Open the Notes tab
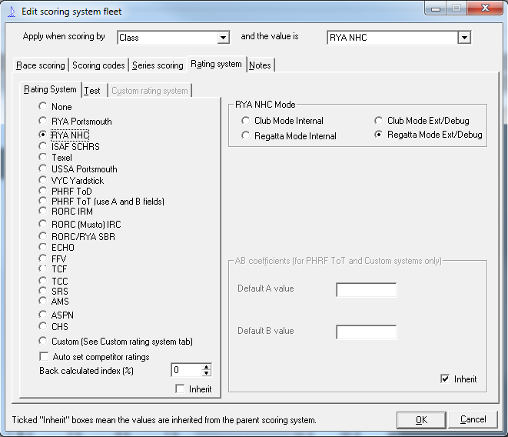Image resolution: width=508 pixels, height=437 pixels. pyautogui.click(x=260, y=65)
